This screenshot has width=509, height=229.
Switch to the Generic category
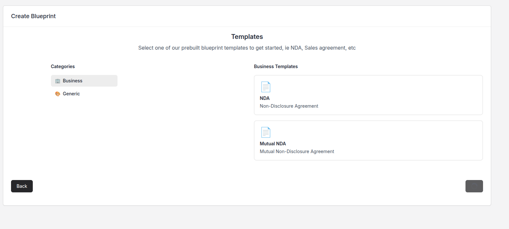[x=71, y=94]
